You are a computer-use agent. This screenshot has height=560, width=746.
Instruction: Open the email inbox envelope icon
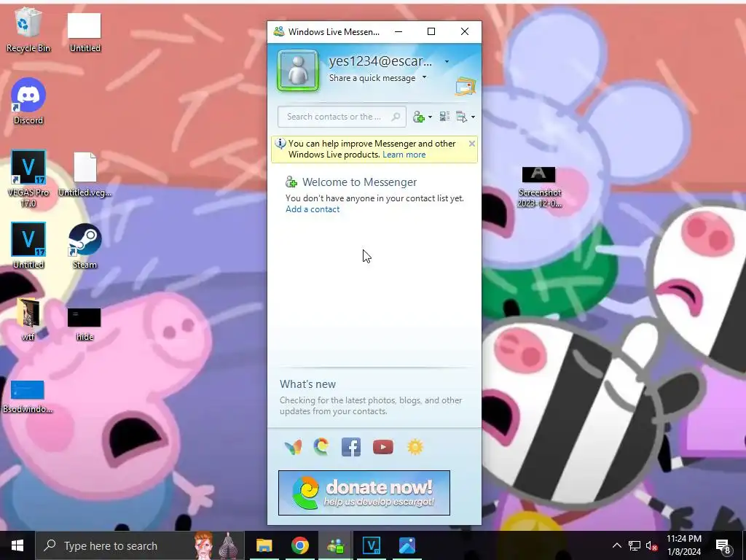pyautogui.click(x=466, y=87)
